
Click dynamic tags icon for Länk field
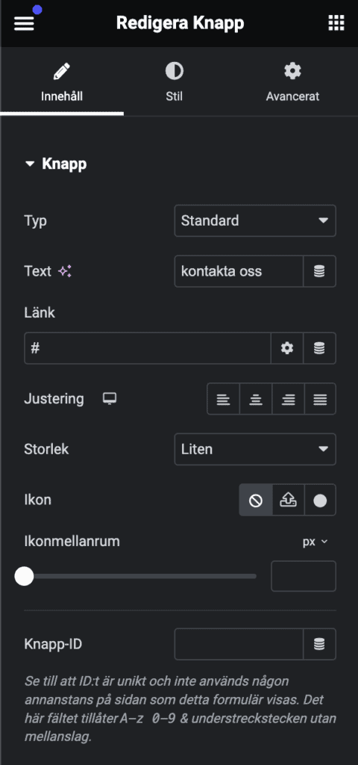click(319, 348)
